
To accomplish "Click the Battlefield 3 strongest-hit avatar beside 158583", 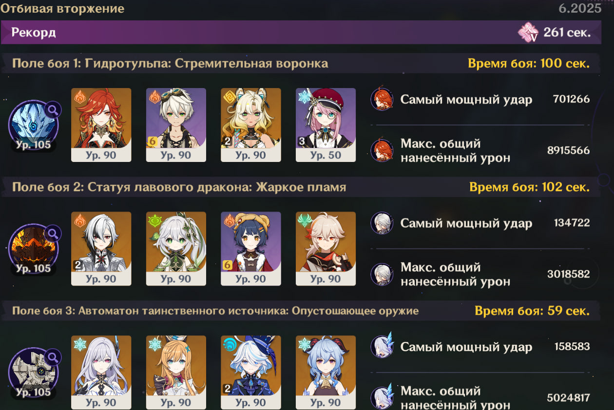I will click(x=382, y=347).
